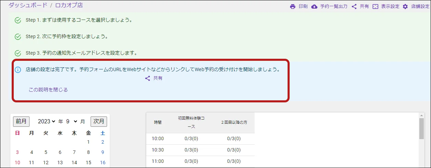Select September 3 on the calendar
This screenshot has height=168, width=431.
(18, 152)
